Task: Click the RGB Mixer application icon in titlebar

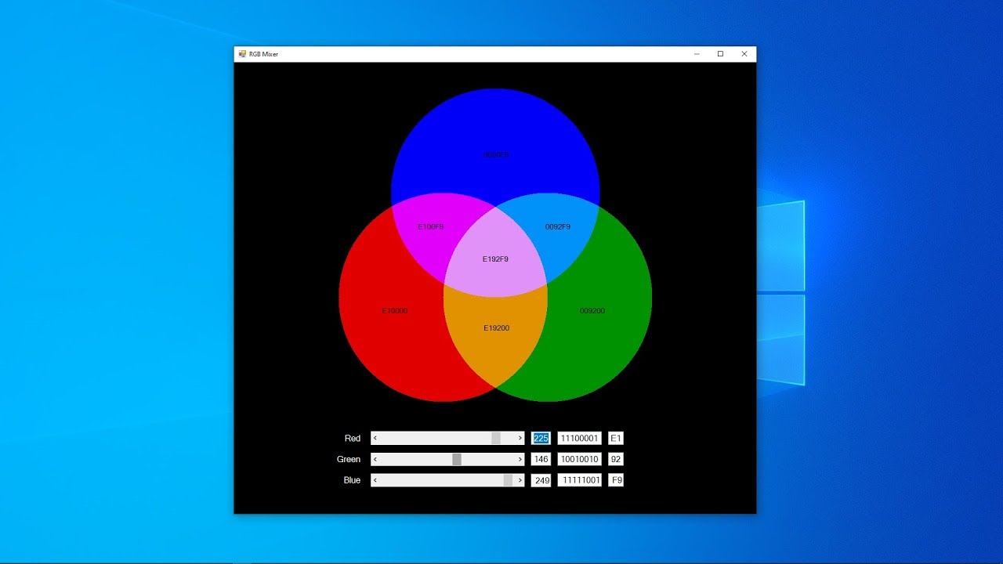Action: click(x=241, y=53)
